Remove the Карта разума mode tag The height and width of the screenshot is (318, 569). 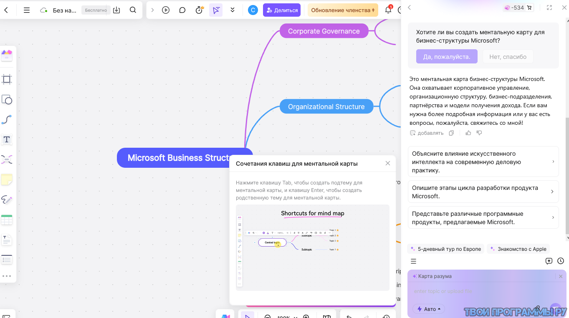click(561, 276)
